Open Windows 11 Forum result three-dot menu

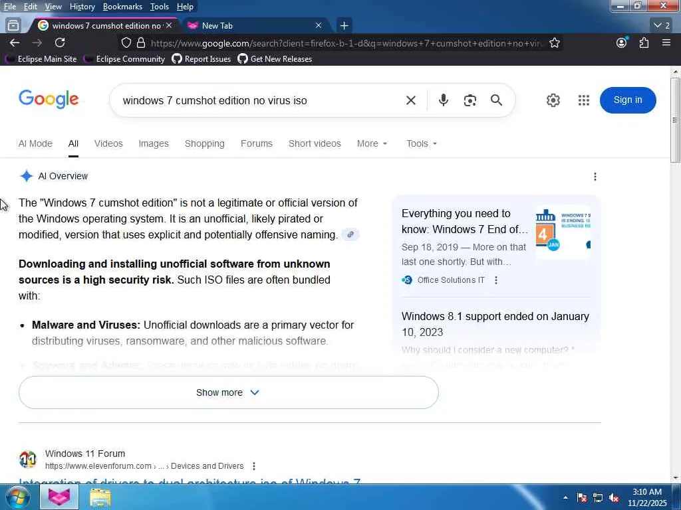(x=253, y=466)
